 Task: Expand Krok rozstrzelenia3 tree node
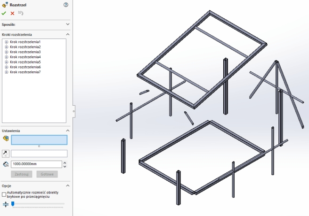tap(6, 52)
